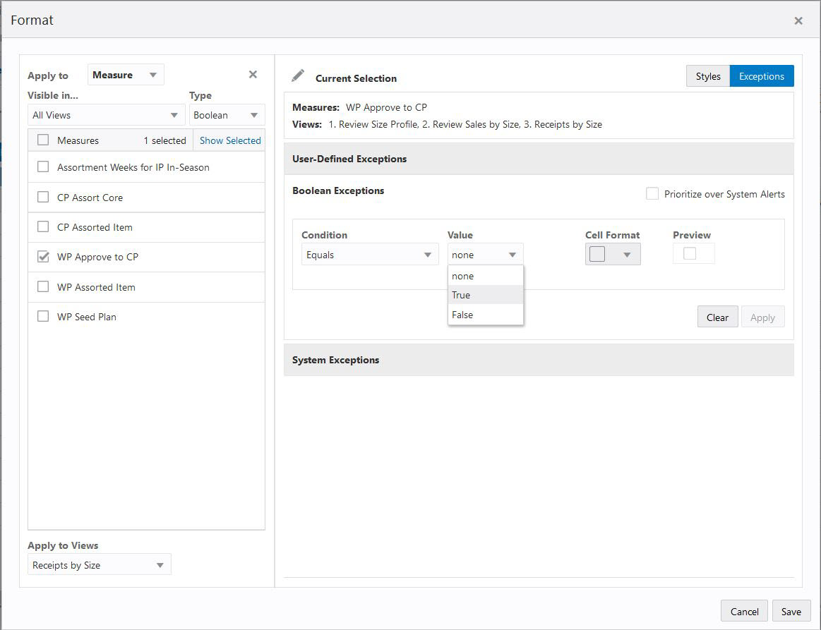This screenshot has width=821, height=630.
Task: Uncheck the WP Approve to CP checkbox
Action: pos(43,257)
